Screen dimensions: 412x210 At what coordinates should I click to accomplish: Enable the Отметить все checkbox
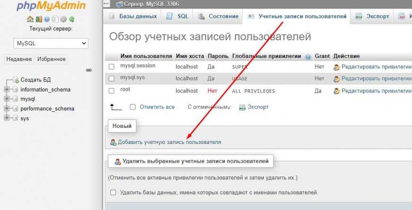[133, 107]
